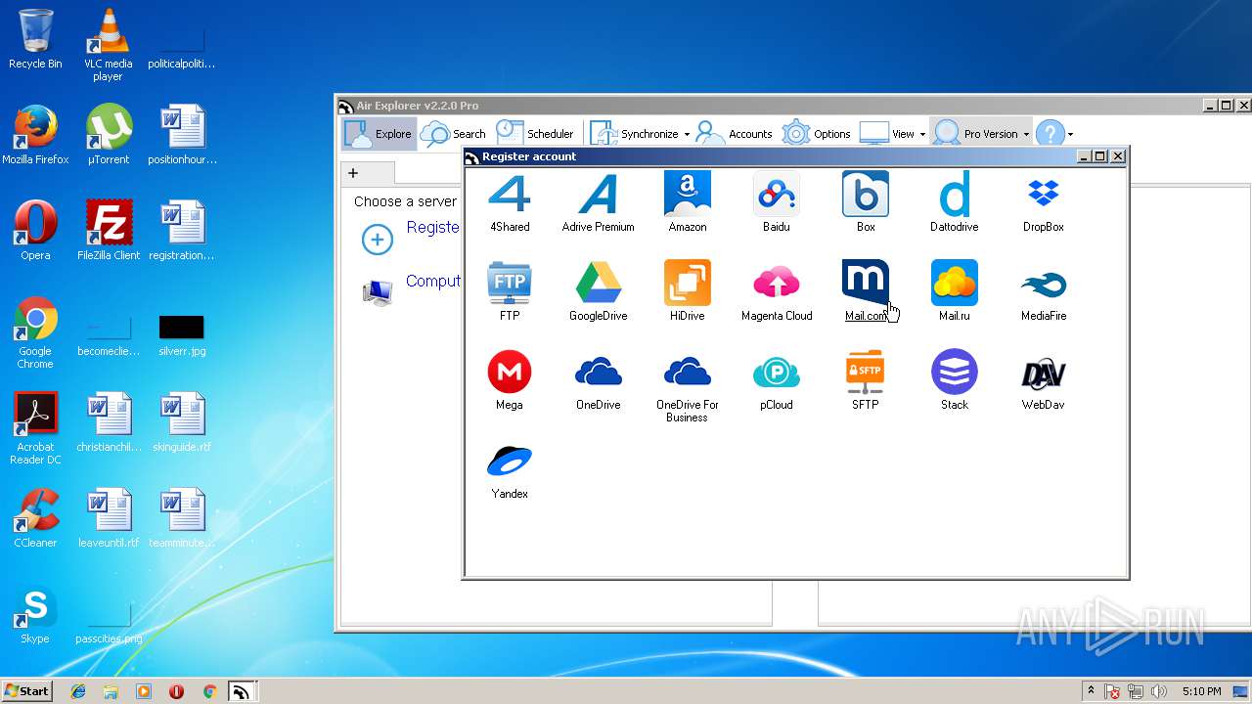Expand the Synchronize dropdown arrow

687,135
